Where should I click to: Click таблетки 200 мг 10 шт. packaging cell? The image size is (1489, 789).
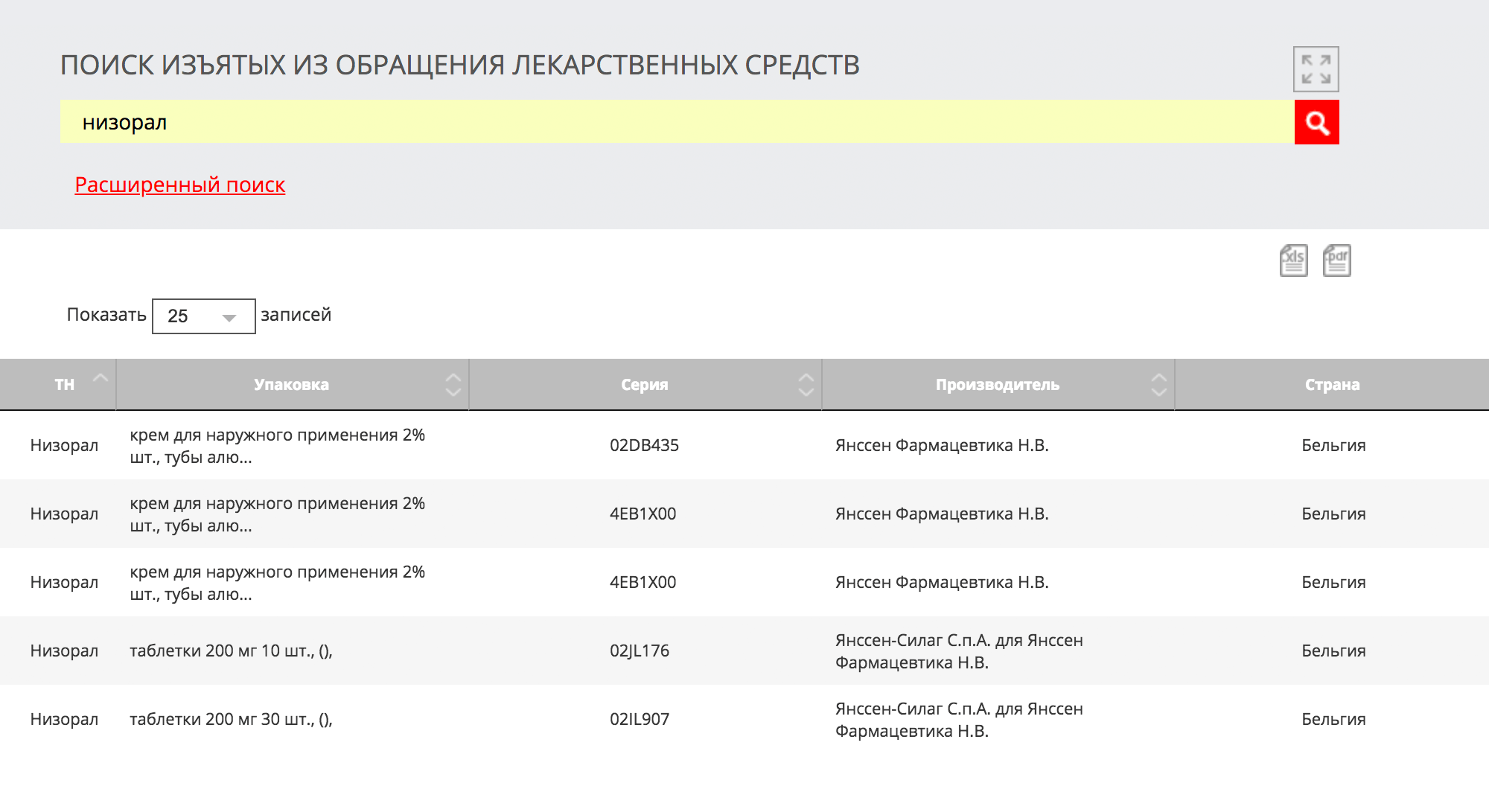tap(231, 651)
